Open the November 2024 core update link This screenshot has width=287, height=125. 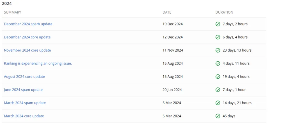pos(27,50)
